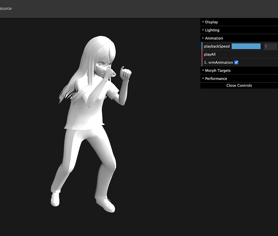Click the Animation panel collapse triangle
278x236 pixels.
coord(202,38)
